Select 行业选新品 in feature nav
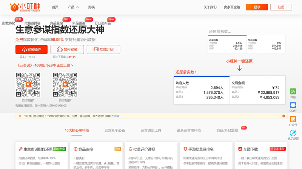This screenshot has width=302, height=169. 103,23
